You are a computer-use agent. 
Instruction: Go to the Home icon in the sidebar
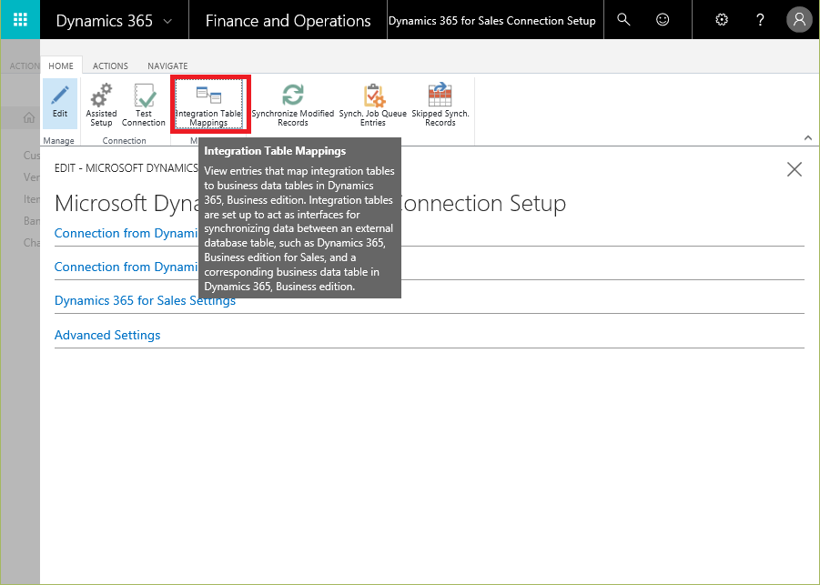coord(29,117)
